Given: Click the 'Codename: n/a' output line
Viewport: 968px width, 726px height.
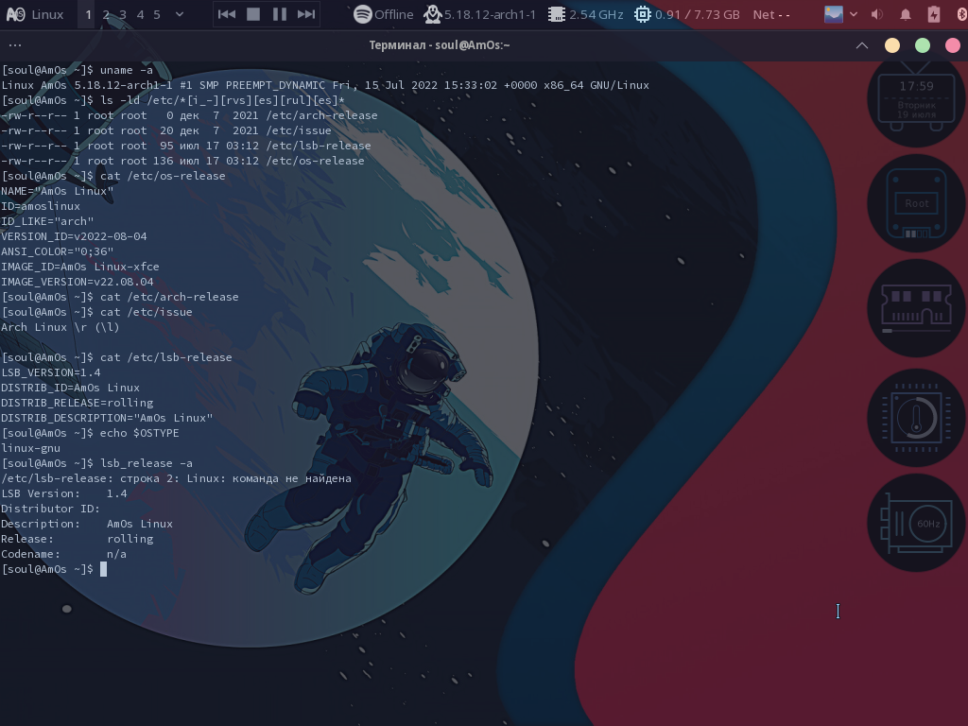Looking at the screenshot, I should pos(63,554).
